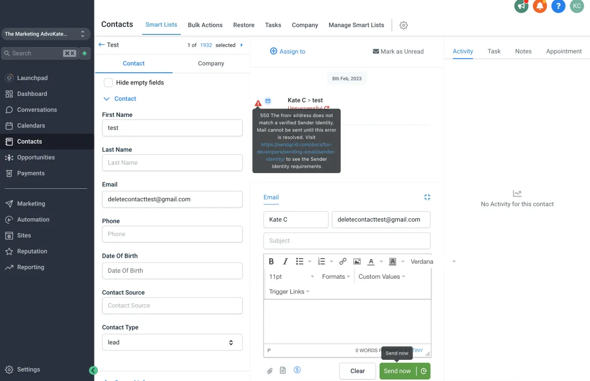Viewport: 590px width, 381px height.
Task: Click the Smart Lists settings gear icon
Action: coord(404,25)
